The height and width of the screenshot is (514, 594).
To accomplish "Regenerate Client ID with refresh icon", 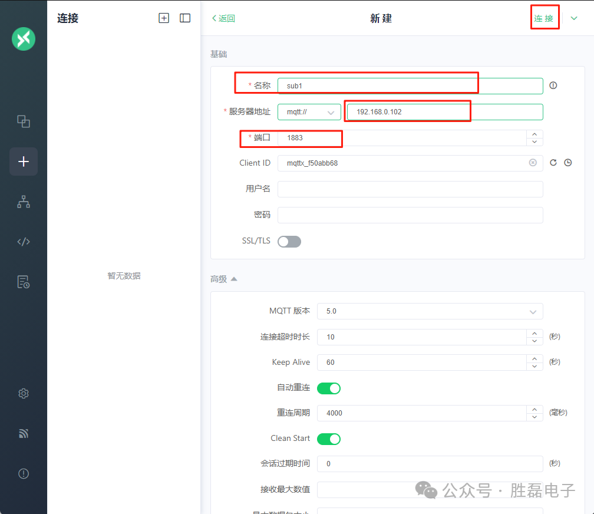I will pos(553,163).
